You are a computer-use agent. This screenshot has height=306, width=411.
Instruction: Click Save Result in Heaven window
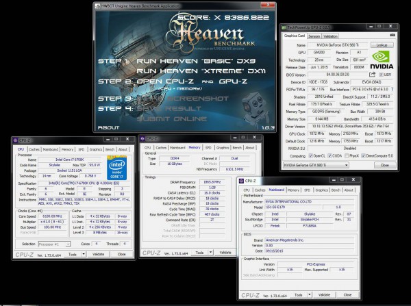(169, 108)
